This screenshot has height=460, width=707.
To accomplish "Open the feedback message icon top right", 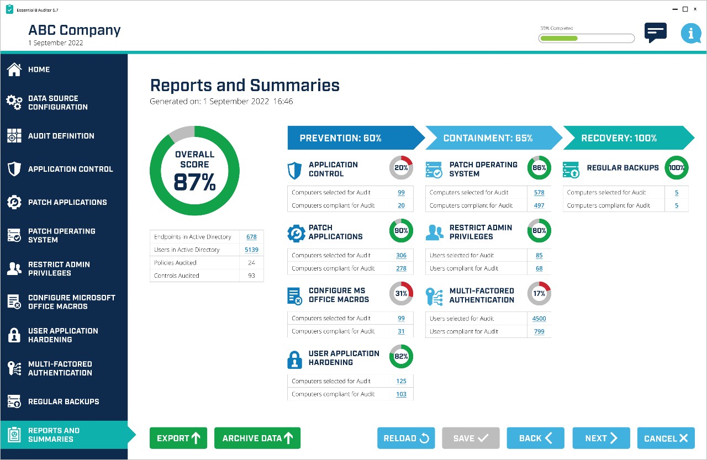I will coord(656,32).
